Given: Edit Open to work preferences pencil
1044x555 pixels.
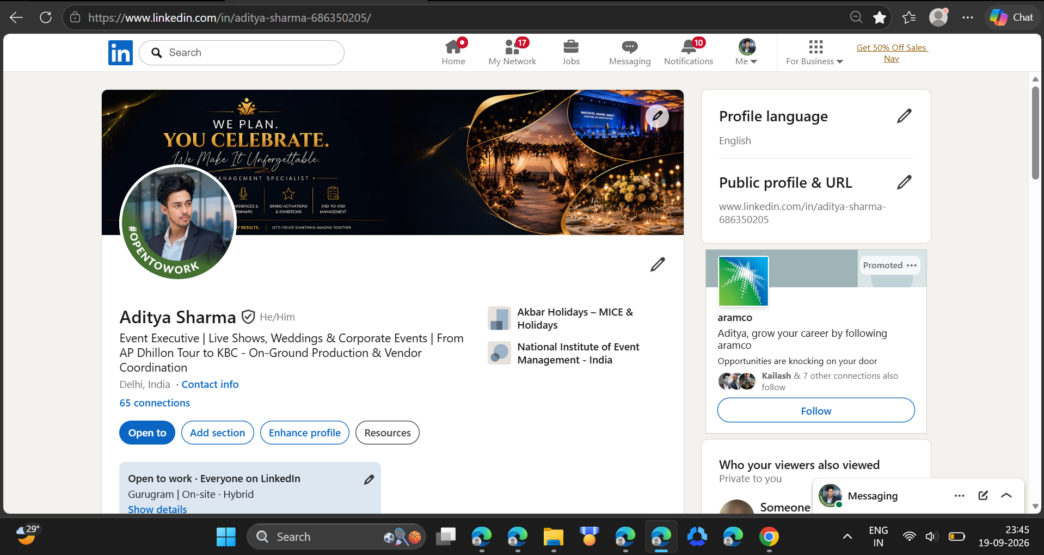Looking at the screenshot, I should (369, 479).
